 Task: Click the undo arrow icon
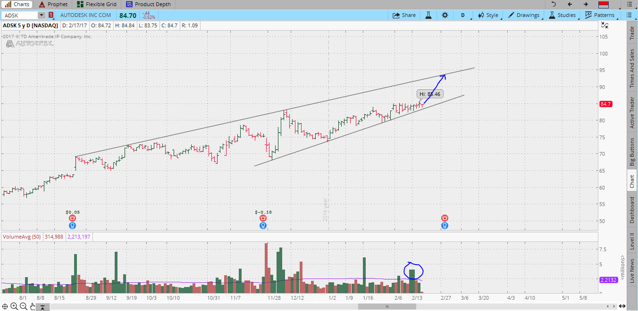(x=554, y=4)
